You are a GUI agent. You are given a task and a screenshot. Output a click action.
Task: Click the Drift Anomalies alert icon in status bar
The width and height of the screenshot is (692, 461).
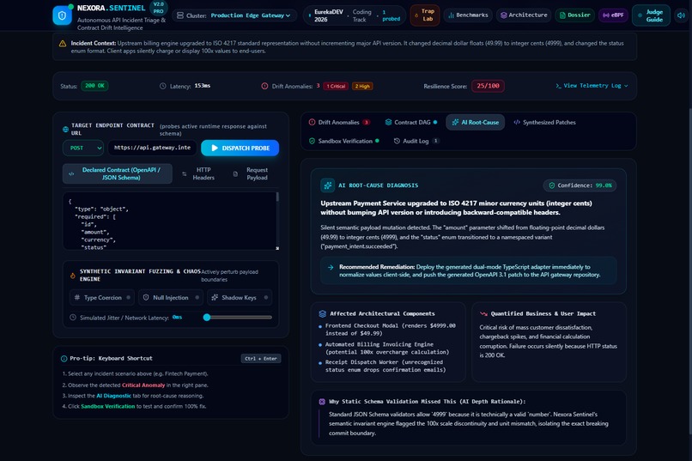coord(264,86)
